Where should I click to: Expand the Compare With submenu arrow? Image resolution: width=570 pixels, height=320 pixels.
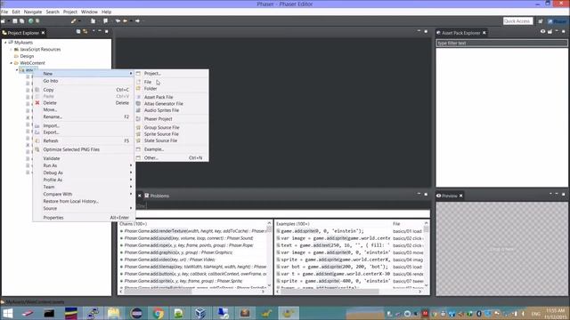tap(131, 194)
